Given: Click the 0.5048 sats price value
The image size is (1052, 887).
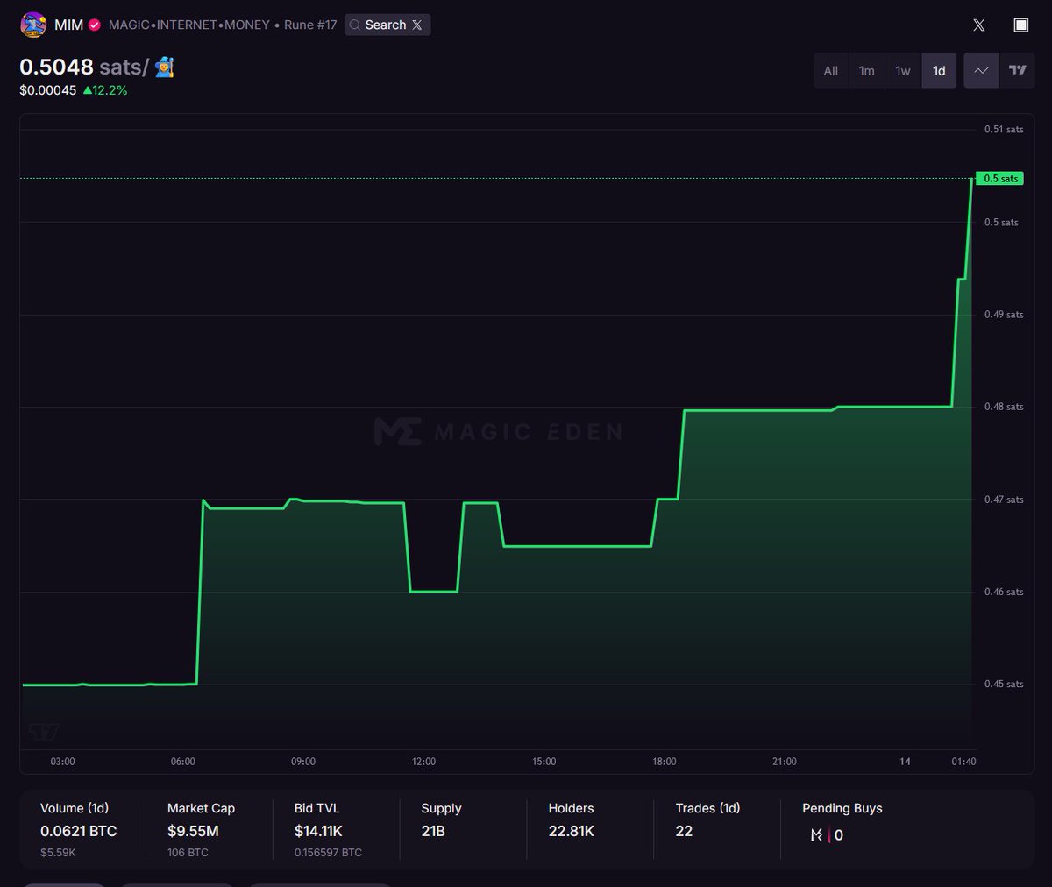Looking at the screenshot, I should click(56, 67).
